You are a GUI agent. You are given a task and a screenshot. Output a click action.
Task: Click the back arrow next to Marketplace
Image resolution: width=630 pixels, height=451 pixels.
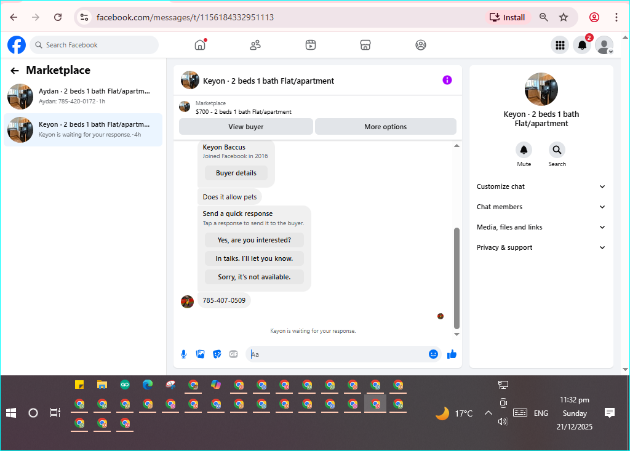point(15,71)
